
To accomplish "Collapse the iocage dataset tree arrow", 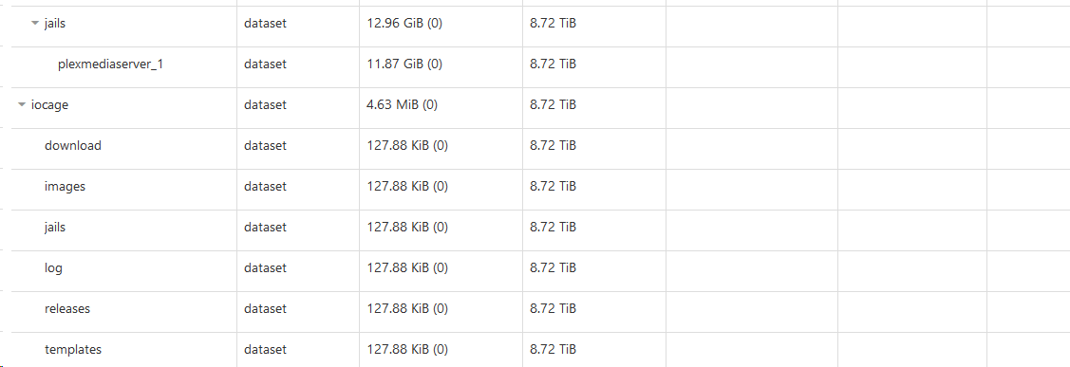I will click(22, 105).
